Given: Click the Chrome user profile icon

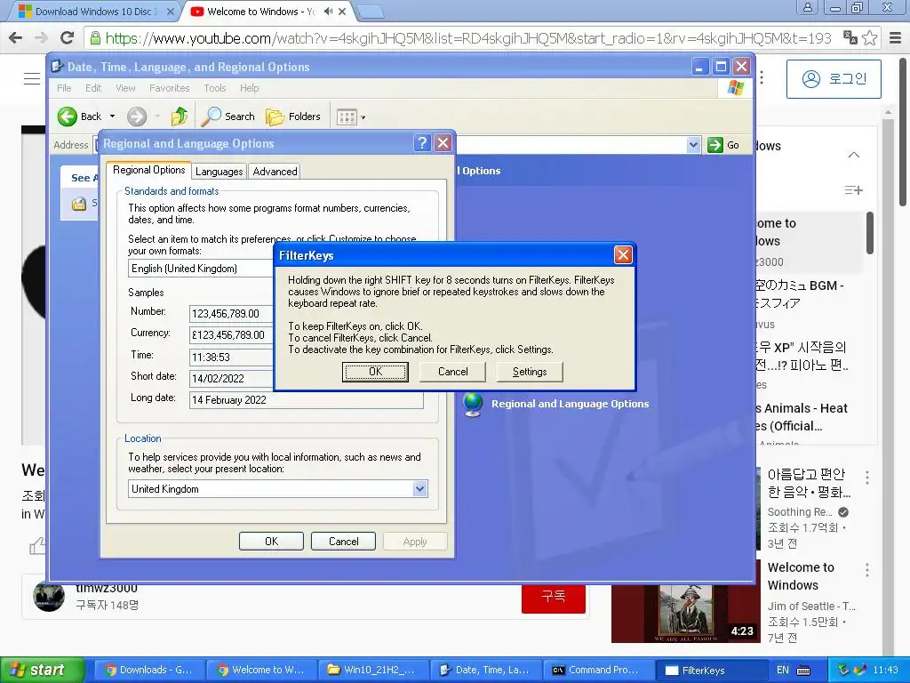Looking at the screenshot, I should (807, 7).
